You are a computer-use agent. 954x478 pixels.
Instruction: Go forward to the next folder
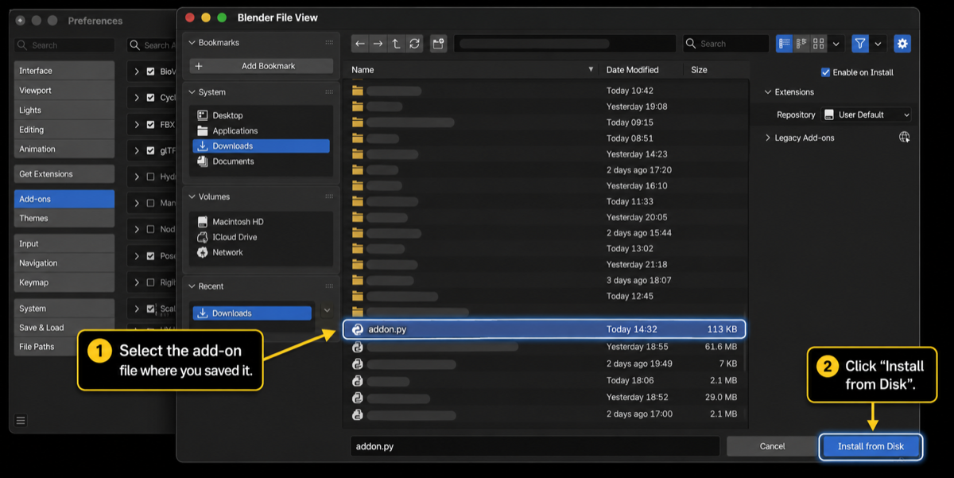point(378,44)
